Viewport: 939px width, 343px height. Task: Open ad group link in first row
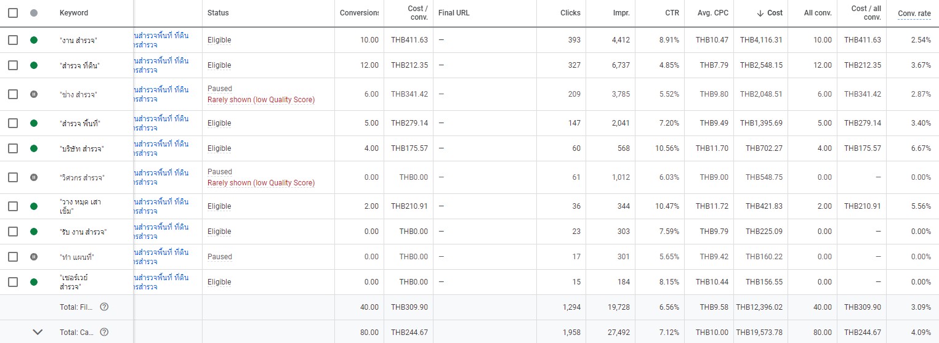point(161,40)
